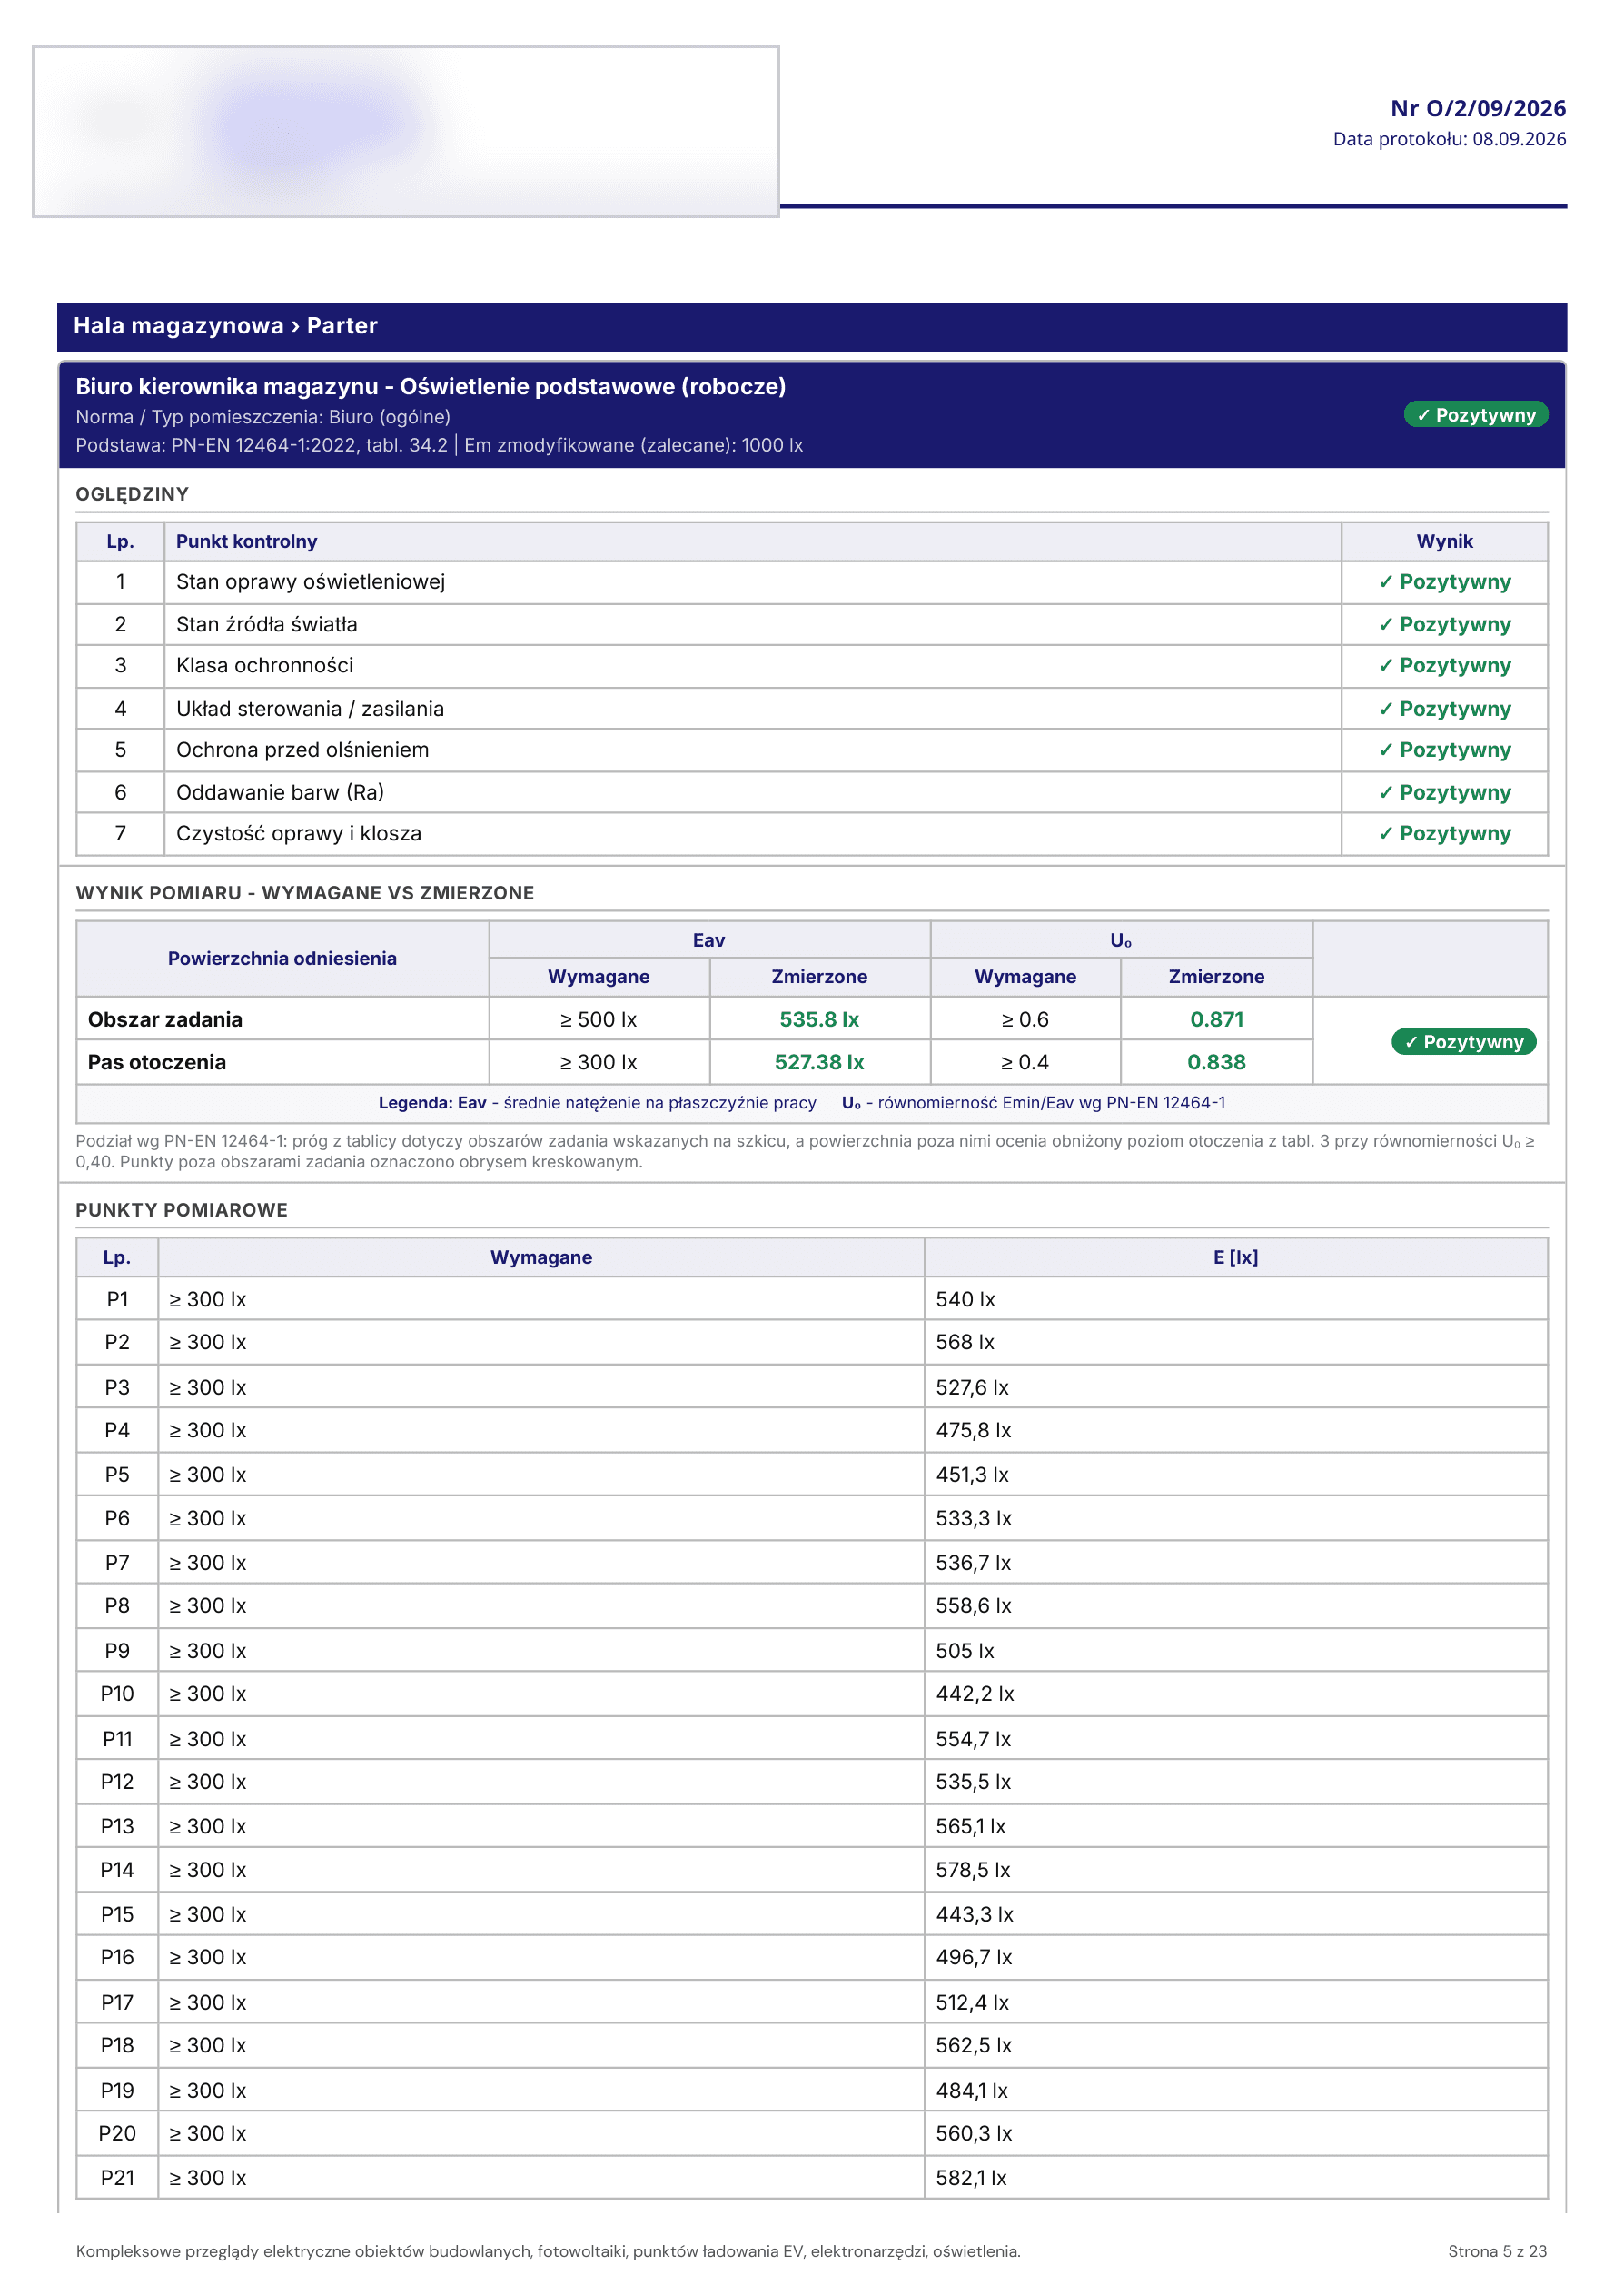Click the Oddawanie barw (Ra) row
1624x2295 pixels.
(811, 792)
